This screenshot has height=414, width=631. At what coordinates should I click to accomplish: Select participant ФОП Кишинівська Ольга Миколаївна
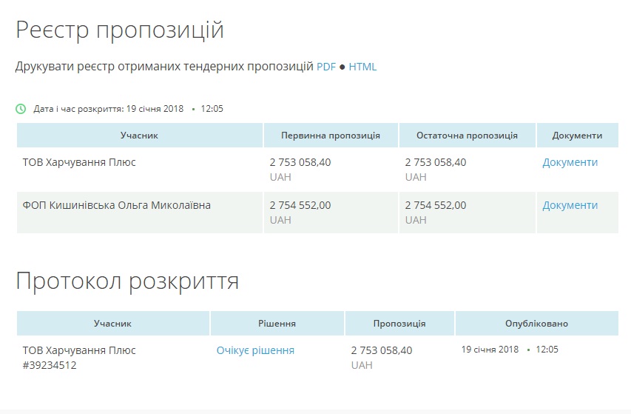(117, 205)
